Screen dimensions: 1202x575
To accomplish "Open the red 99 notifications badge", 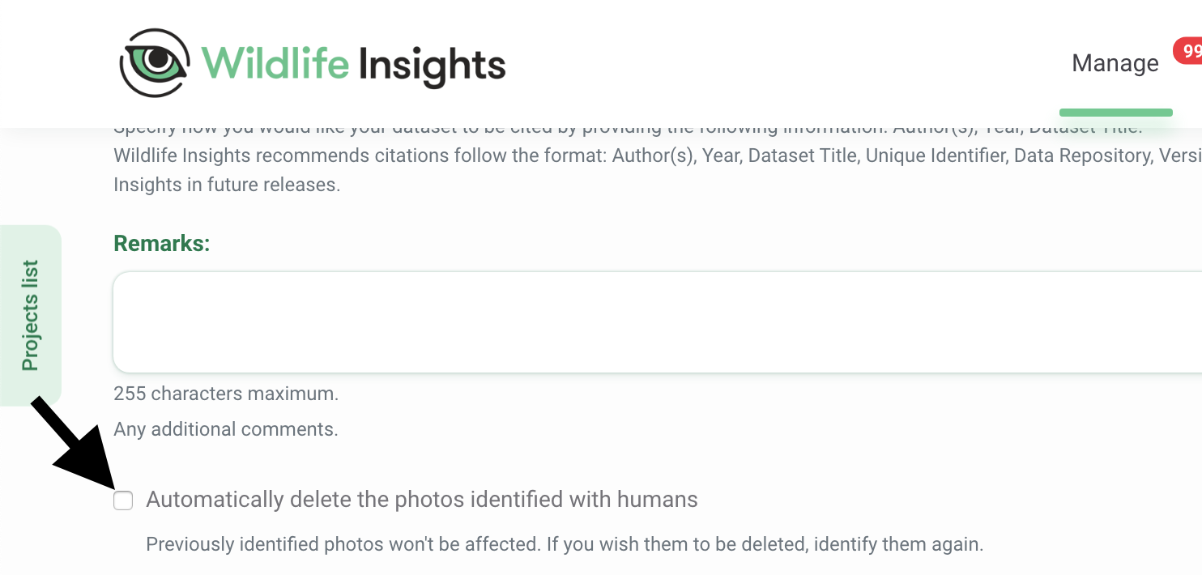I will pyautogui.click(x=1187, y=52).
